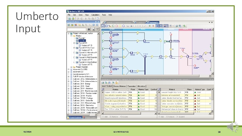
Task: Choose the yellow connection place tool
Action: pyautogui.click(x=120, y=26)
